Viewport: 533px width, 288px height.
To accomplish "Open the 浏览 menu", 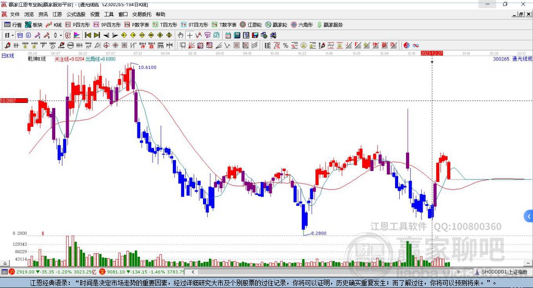I will (x=29, y=14).
